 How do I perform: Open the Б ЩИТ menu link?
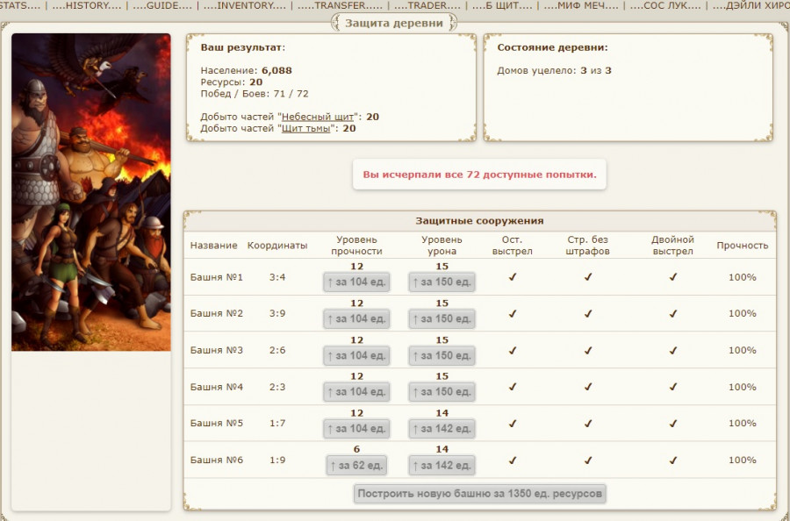click(x=502, y=5)
